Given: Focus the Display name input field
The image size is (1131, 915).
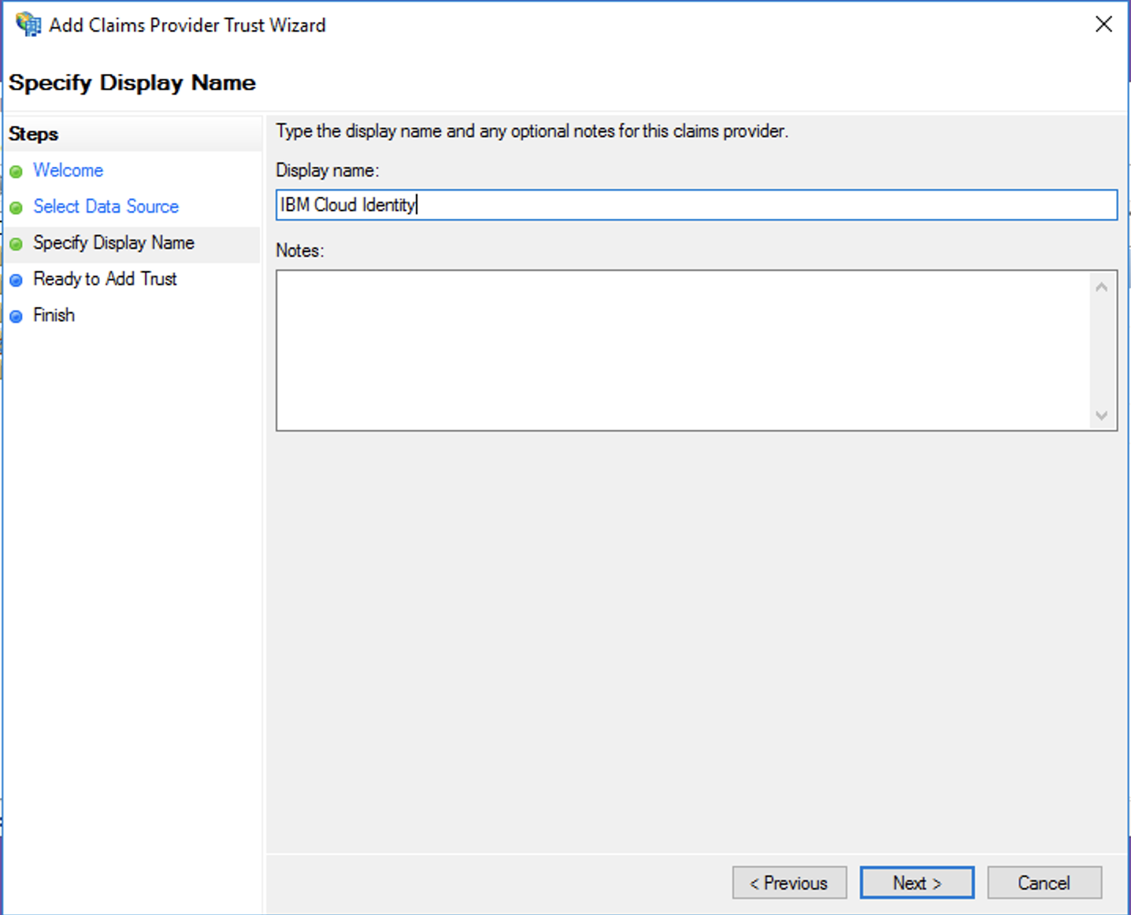Looking at the screenshot, I should (696, 205).
